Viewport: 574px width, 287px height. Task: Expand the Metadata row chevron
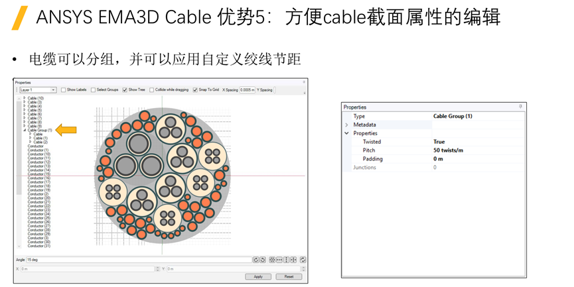[x=346, y=125]
